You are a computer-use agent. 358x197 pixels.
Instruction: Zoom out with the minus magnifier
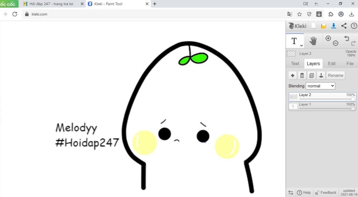coord(335,43)
